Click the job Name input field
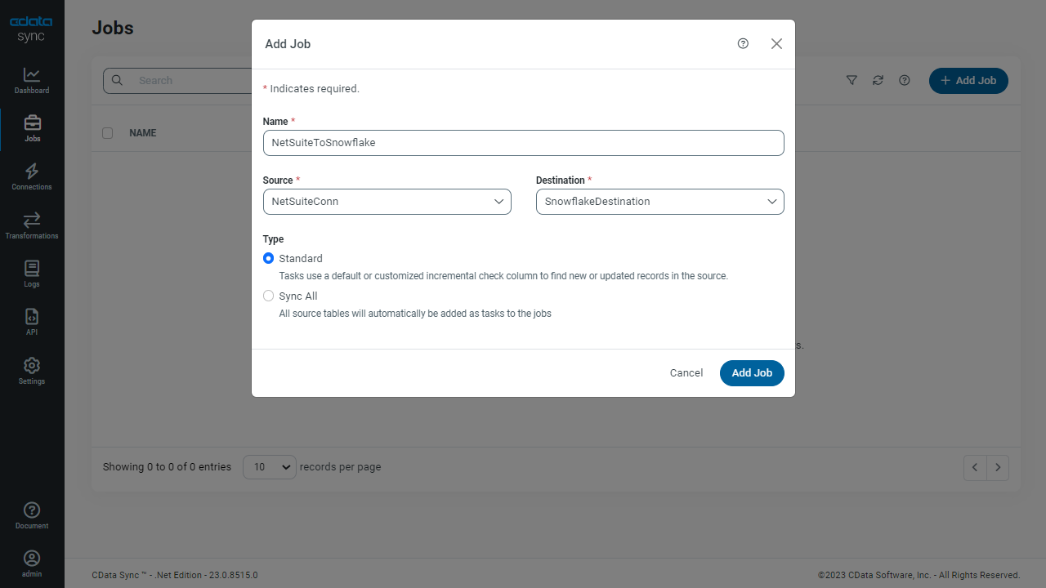 [523, 143]
